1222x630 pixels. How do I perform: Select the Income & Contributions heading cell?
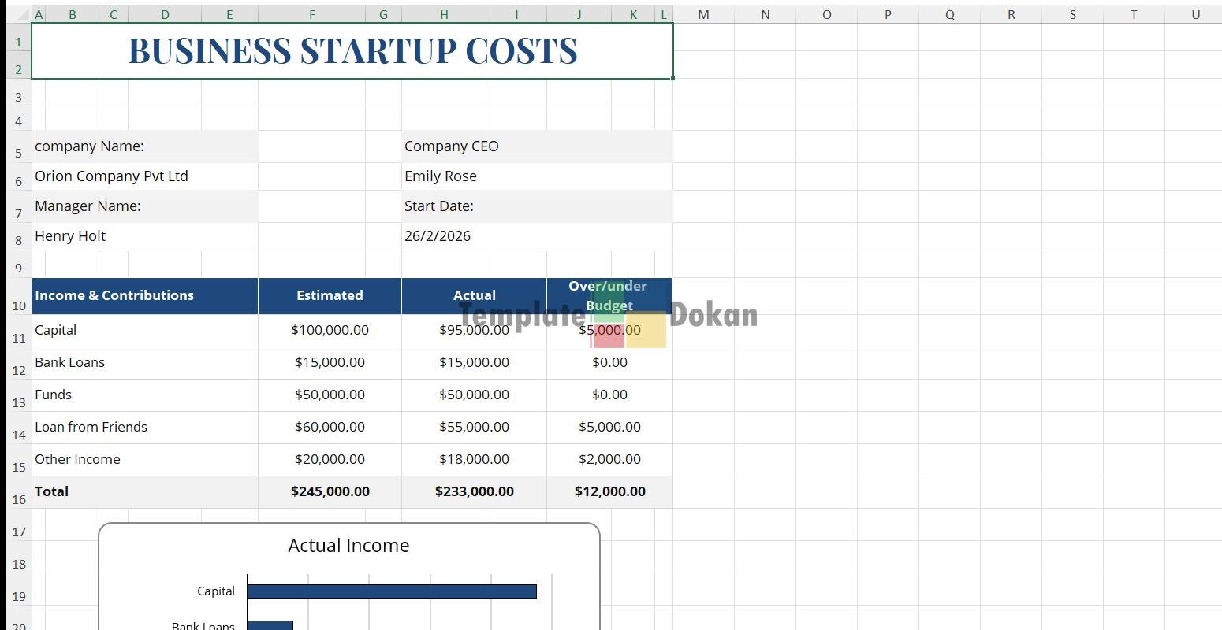[144, 296]
